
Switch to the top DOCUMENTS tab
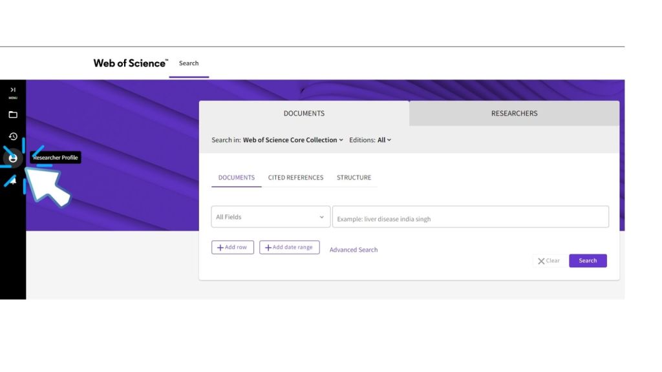pos(304,114)
